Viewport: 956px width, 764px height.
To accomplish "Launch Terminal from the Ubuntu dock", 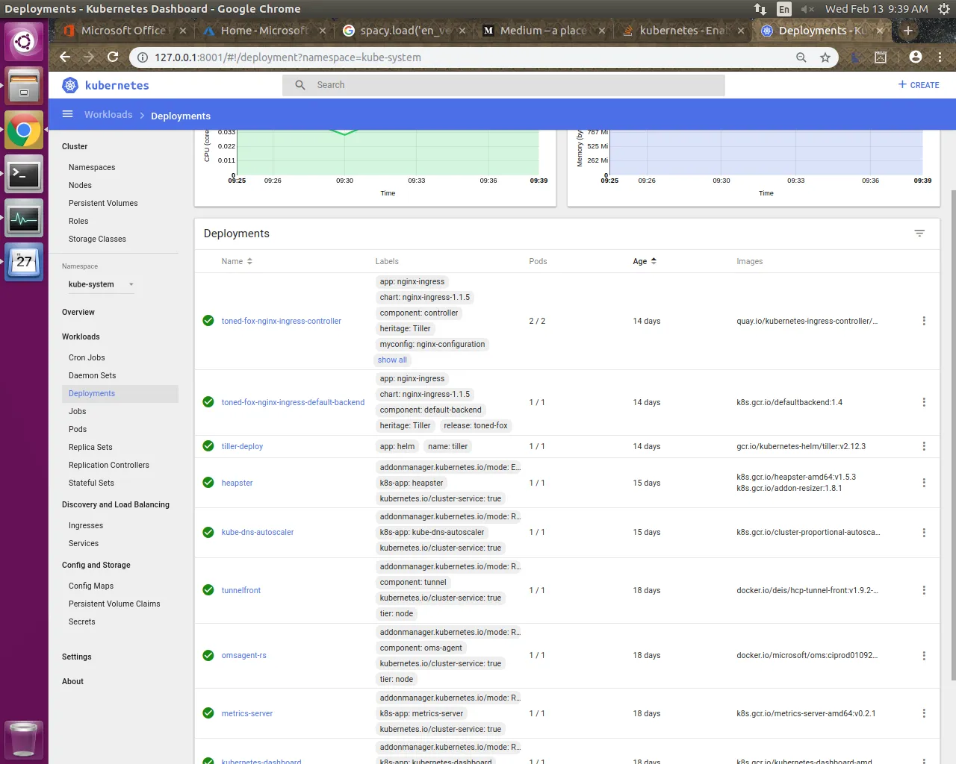I will pyautogui.click(x=24, y=175).
